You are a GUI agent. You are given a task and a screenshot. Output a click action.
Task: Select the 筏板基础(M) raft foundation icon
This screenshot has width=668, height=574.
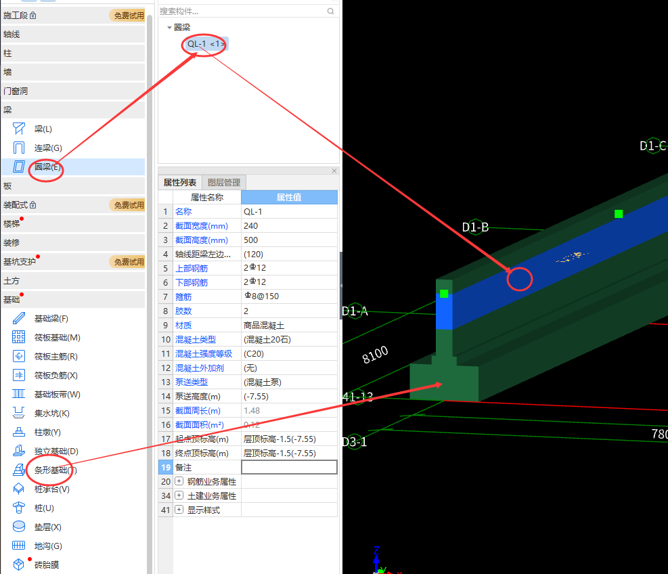(19, 337)
